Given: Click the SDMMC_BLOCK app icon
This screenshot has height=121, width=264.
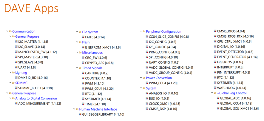Looking at the screenshot, I should [16, 88].
